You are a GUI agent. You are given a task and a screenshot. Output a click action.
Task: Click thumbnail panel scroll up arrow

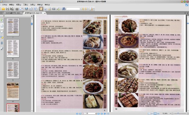coord(32,19)
